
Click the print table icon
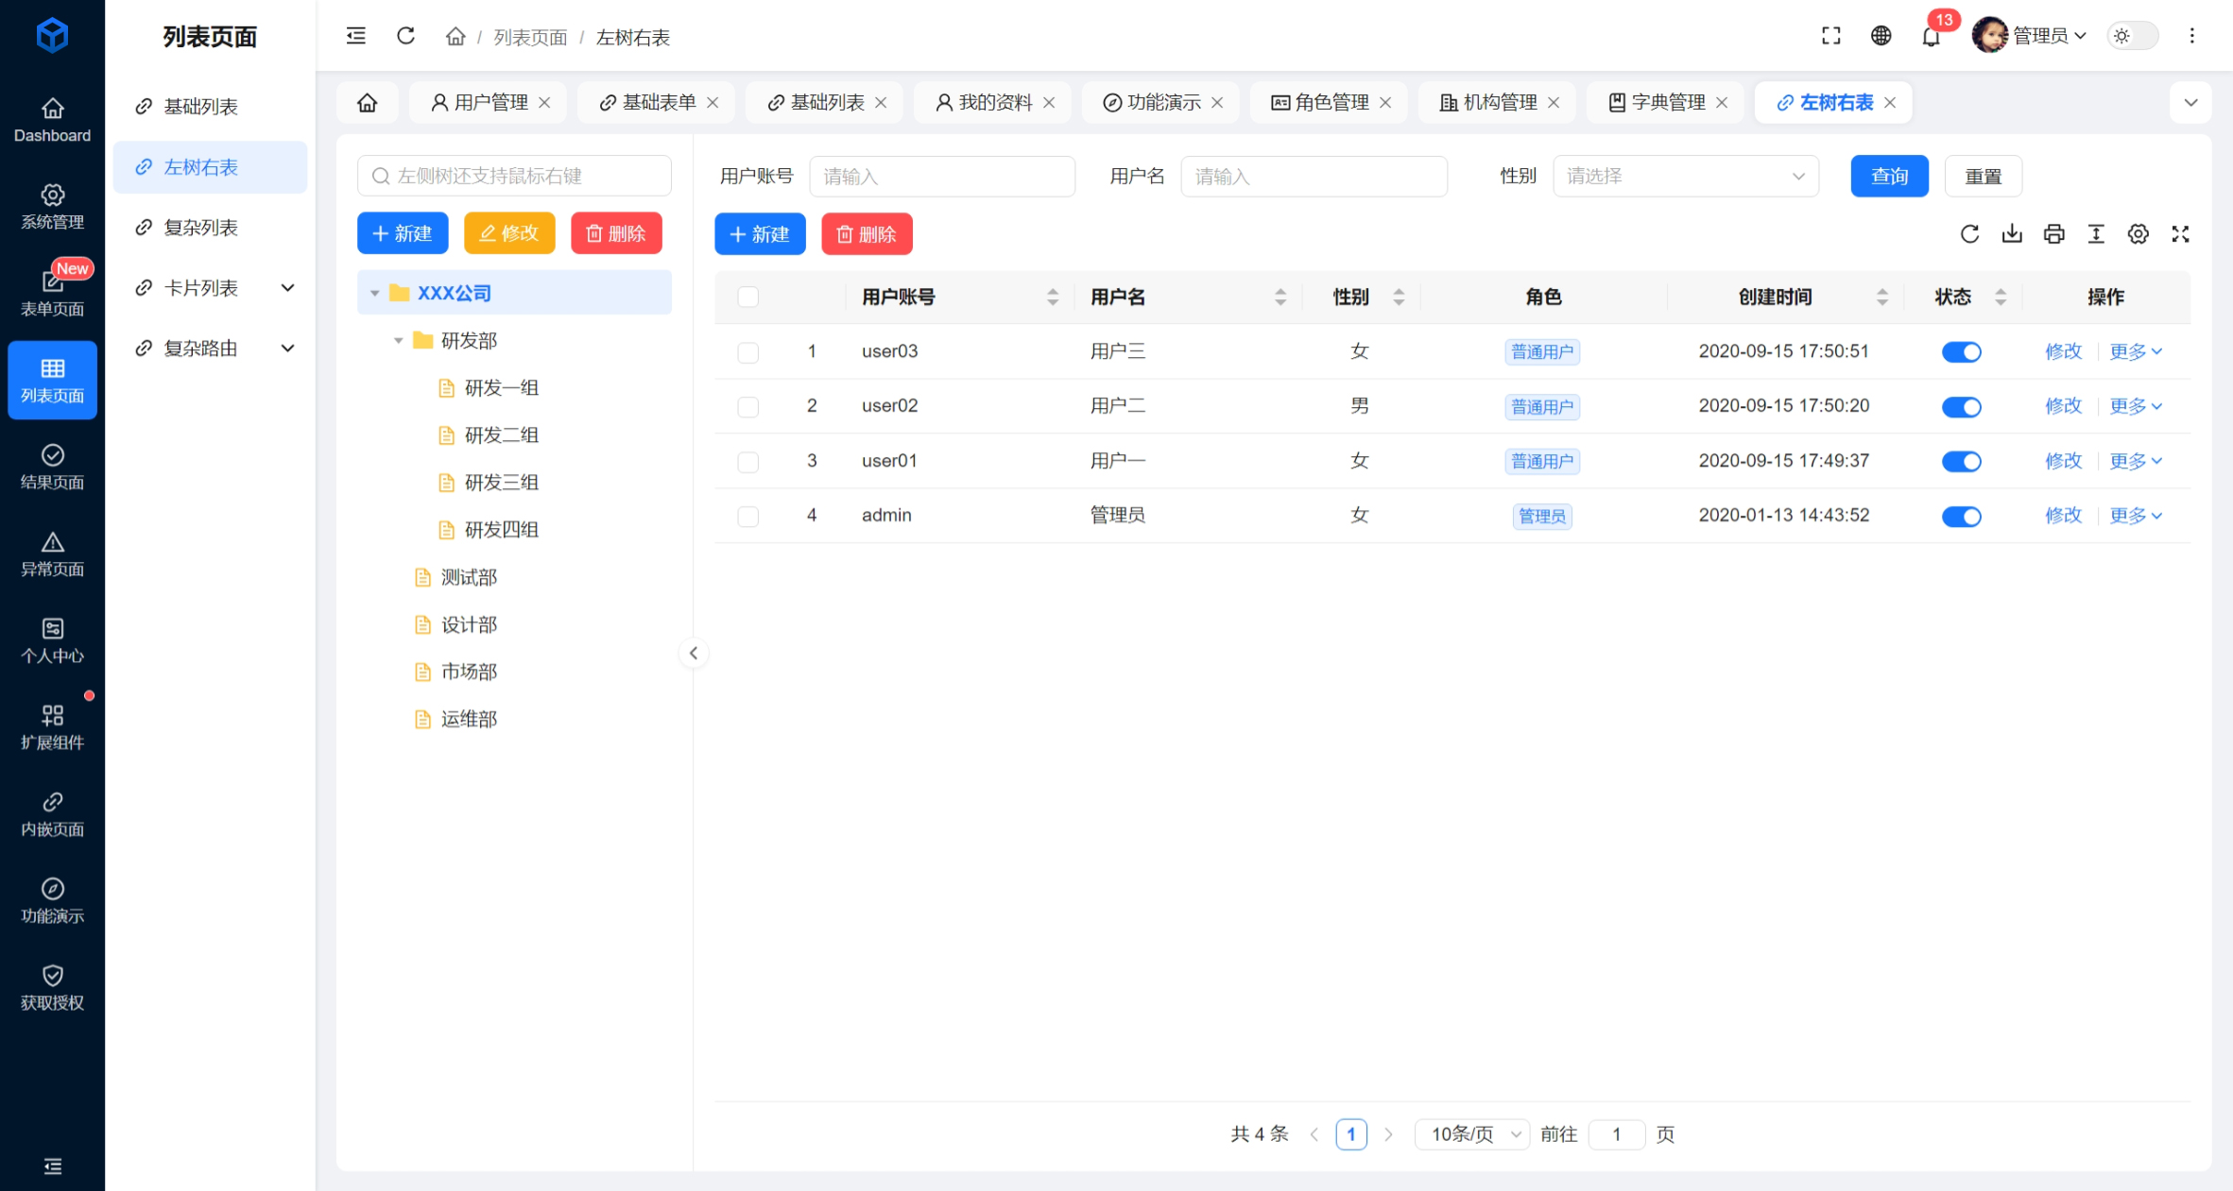click(2053, 234)
